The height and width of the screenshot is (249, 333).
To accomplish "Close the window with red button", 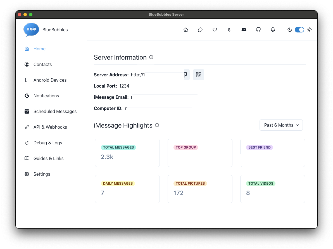I will 20,15.
